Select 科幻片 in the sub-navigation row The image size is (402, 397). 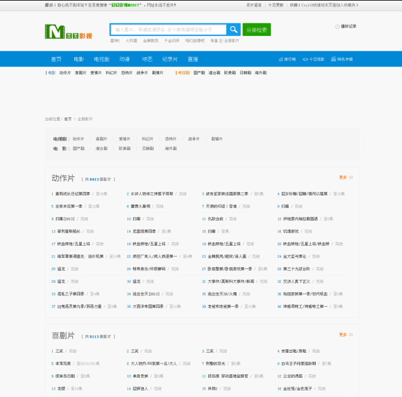(111, 73)
